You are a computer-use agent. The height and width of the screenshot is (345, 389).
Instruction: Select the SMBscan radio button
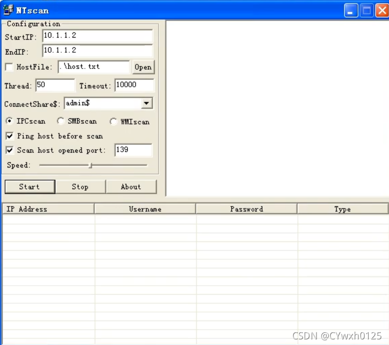point(60,121)
